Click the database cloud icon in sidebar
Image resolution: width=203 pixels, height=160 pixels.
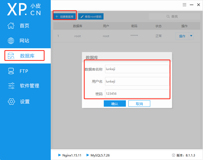[x=11, y=56]
